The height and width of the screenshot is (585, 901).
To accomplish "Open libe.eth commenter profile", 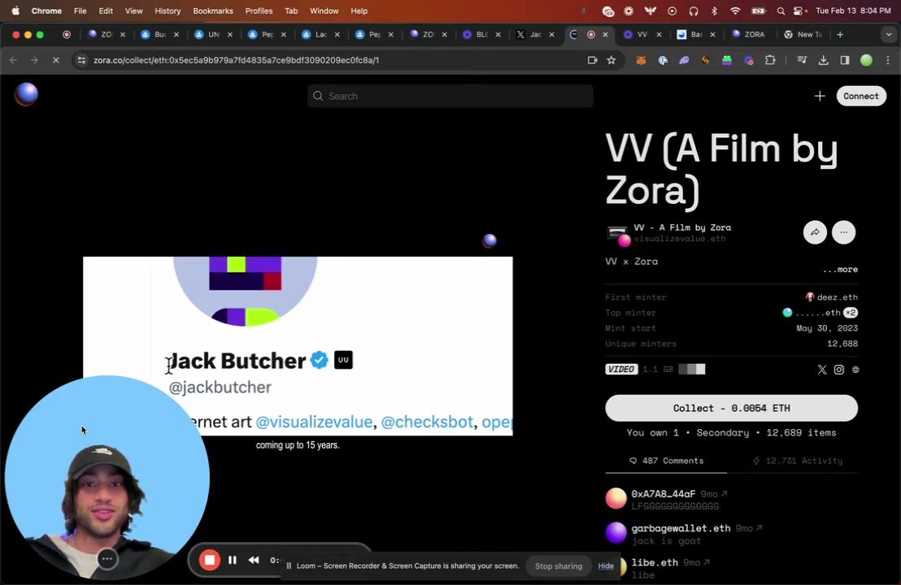I will (x=654, y=562).
